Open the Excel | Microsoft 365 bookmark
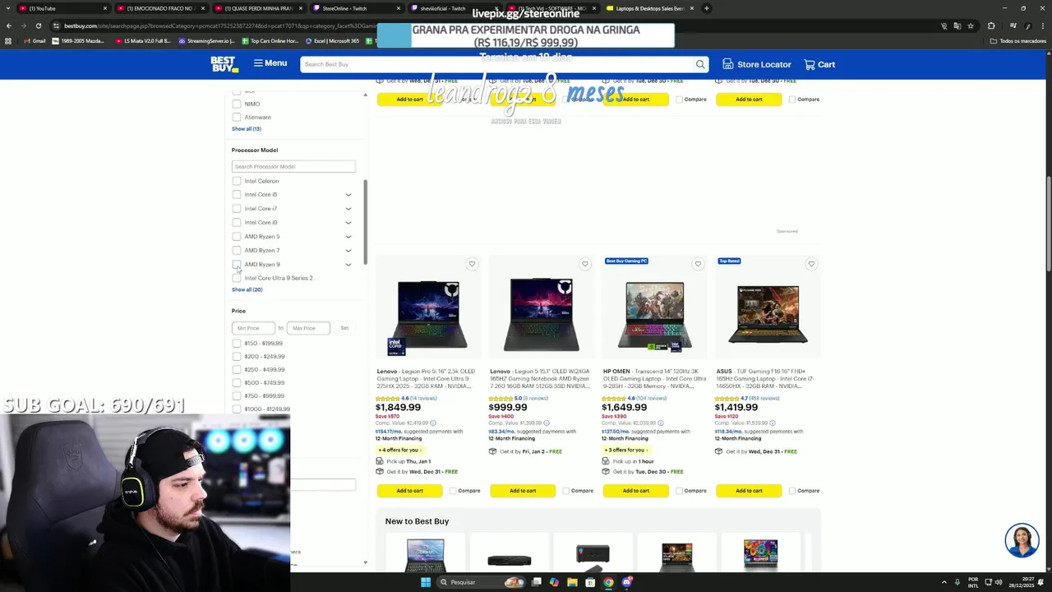 point(333,41)
